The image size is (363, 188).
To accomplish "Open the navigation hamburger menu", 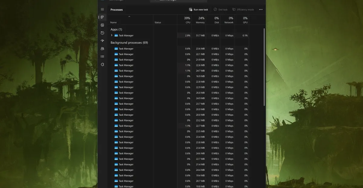I will click(102, 9).
